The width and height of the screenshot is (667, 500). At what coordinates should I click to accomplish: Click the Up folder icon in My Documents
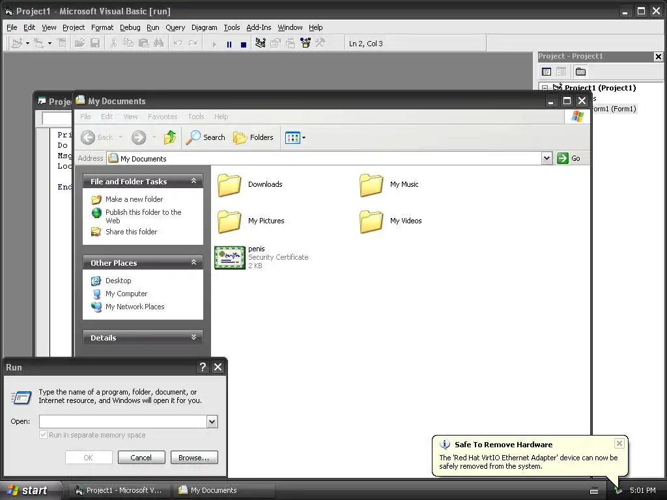tap(170, 137)
